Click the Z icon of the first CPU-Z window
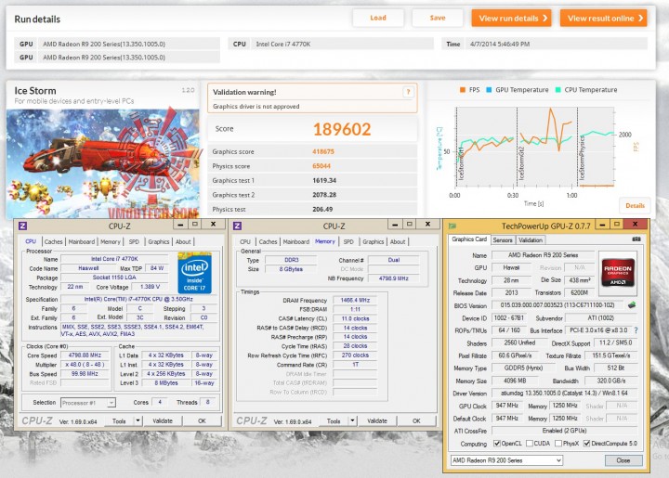The image size is (669, 478). 23,226
